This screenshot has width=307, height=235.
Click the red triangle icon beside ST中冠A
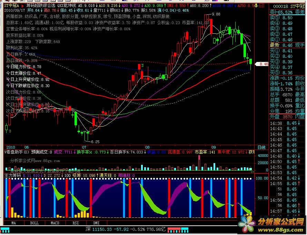pos(23,6)
